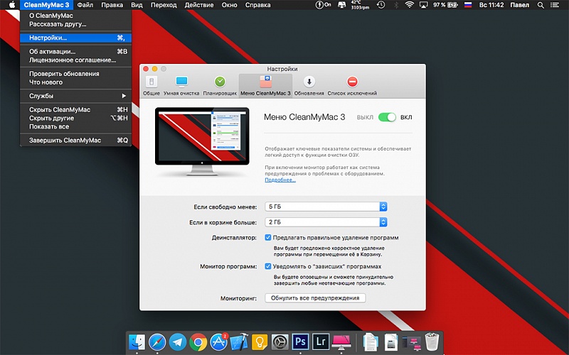Open the Если в корзине больше dropdown
Screen dimensions: 569x355
[x=326, y=222]
